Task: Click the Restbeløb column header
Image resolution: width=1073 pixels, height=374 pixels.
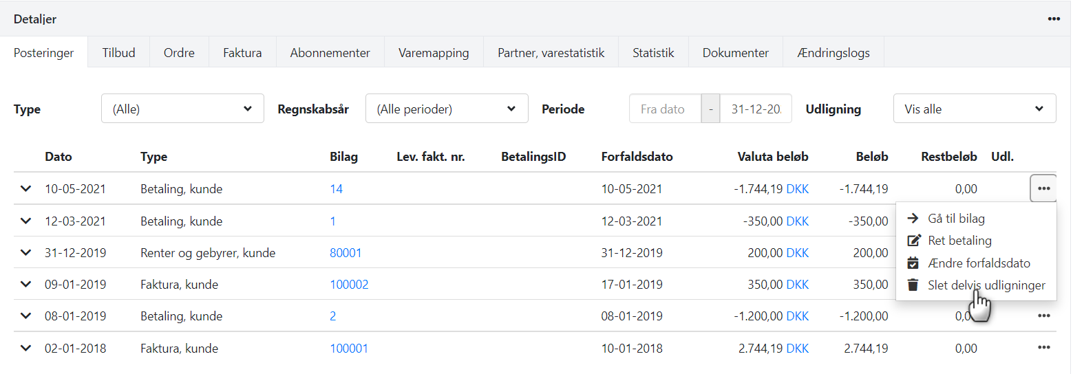Action: [949, 157]
